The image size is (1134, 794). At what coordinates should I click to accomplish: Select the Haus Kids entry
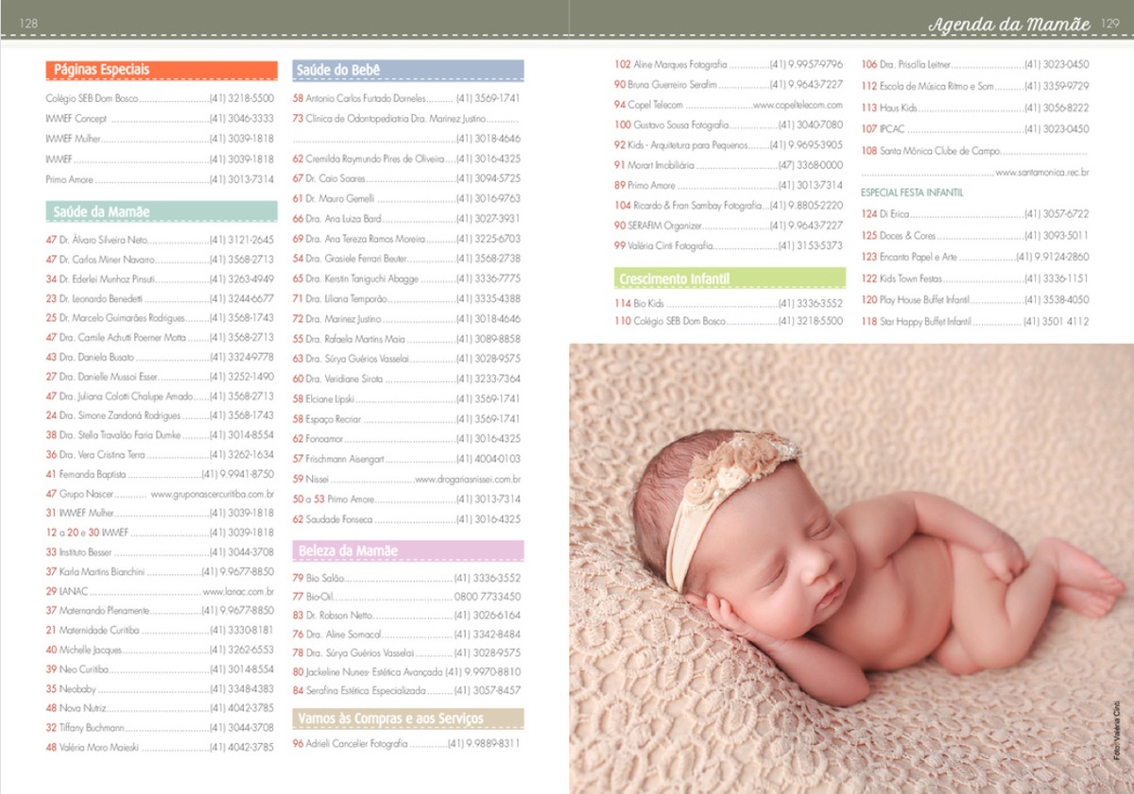975,109
